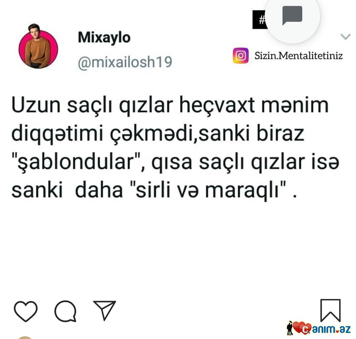Open the canim.az watermark logo
Screen dimensions: 356x339
tap(319, 328)
